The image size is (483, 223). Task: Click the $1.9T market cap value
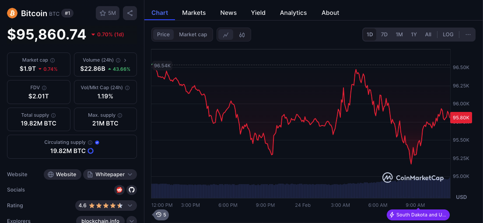click(28, 69)
